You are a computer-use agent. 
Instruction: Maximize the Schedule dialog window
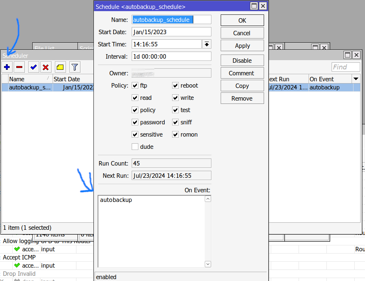(254, 6)
